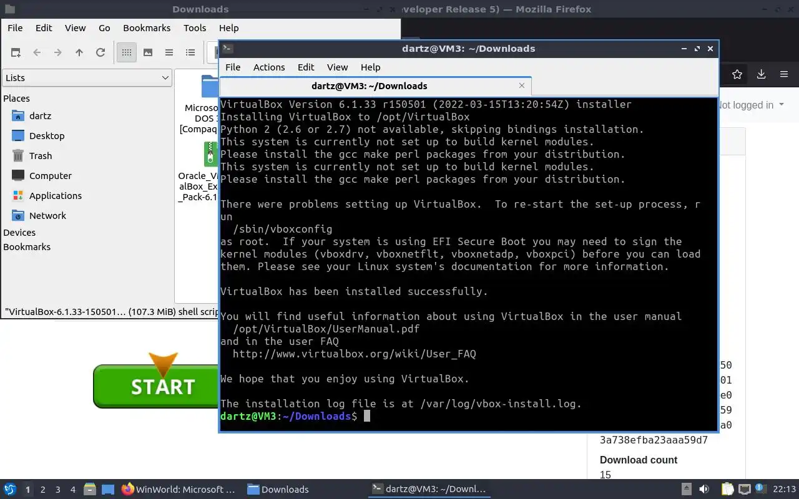Click the Bookmarks section in side pane

[27, 247]
